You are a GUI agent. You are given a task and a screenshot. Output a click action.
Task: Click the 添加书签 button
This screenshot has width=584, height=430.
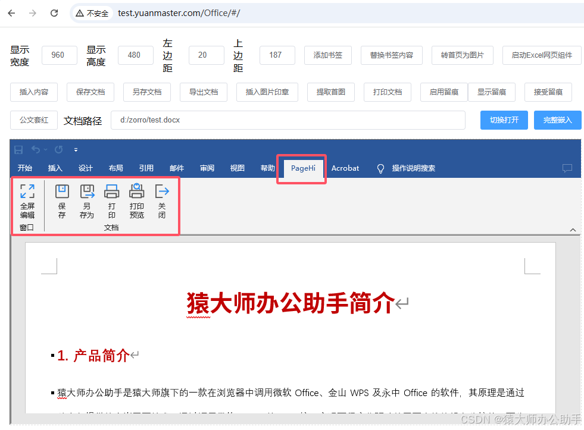(328, 55)
